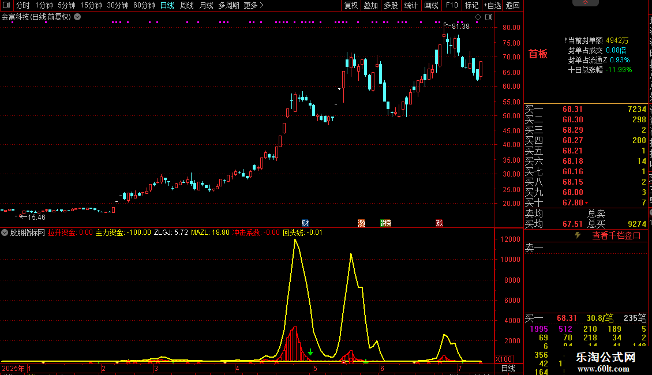The height and width of the screenshot is (375, 652).
Task: Click the 日线 label at chart bottom right
Action: (508, 368)
